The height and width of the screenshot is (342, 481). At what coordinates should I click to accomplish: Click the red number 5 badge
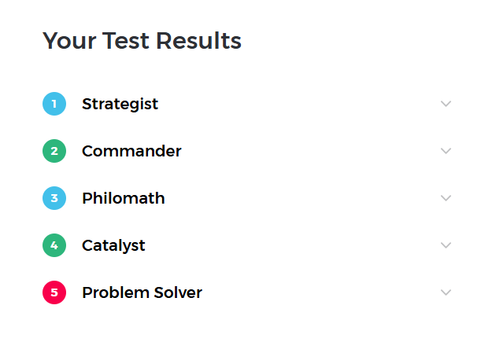(x=54, y=292)
